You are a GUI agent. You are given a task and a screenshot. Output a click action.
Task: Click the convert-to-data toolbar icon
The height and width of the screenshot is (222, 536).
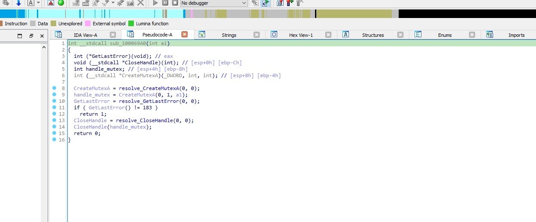[85, 3]
